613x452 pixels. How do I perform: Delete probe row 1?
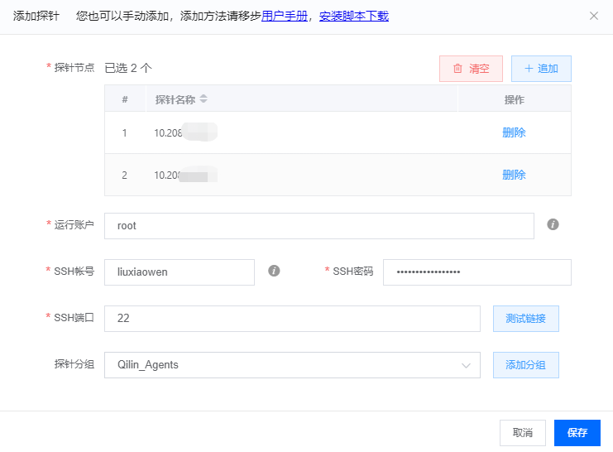click(x=514, y=132)
